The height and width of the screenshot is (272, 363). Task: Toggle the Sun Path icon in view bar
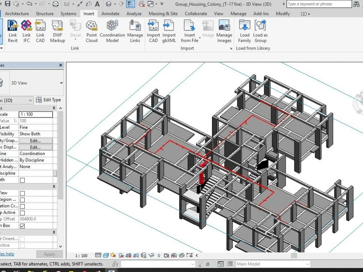click(113, 255)
